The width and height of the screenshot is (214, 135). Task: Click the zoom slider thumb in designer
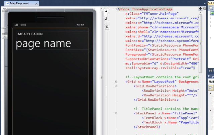(x=4, y=28)
